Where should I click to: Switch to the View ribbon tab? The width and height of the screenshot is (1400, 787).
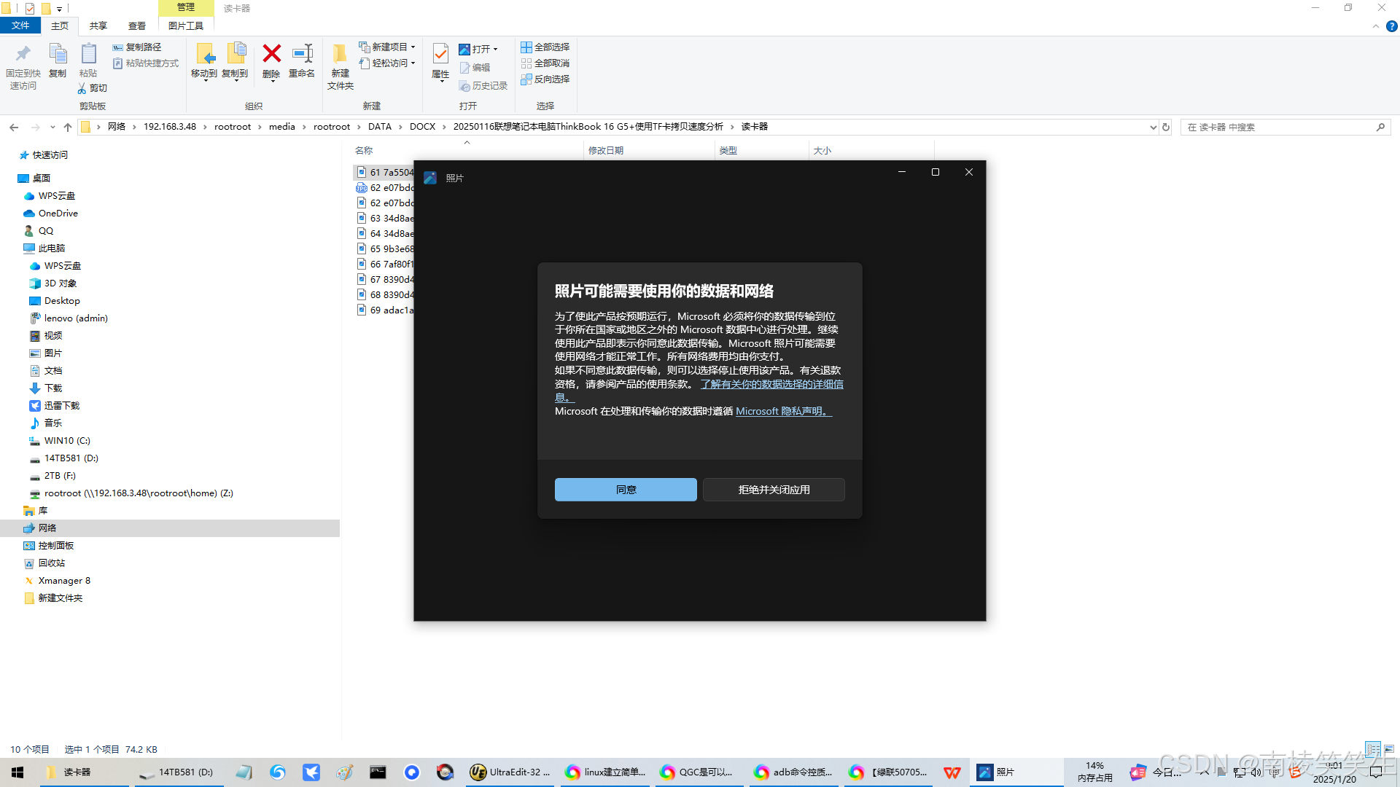click(136, 26)
